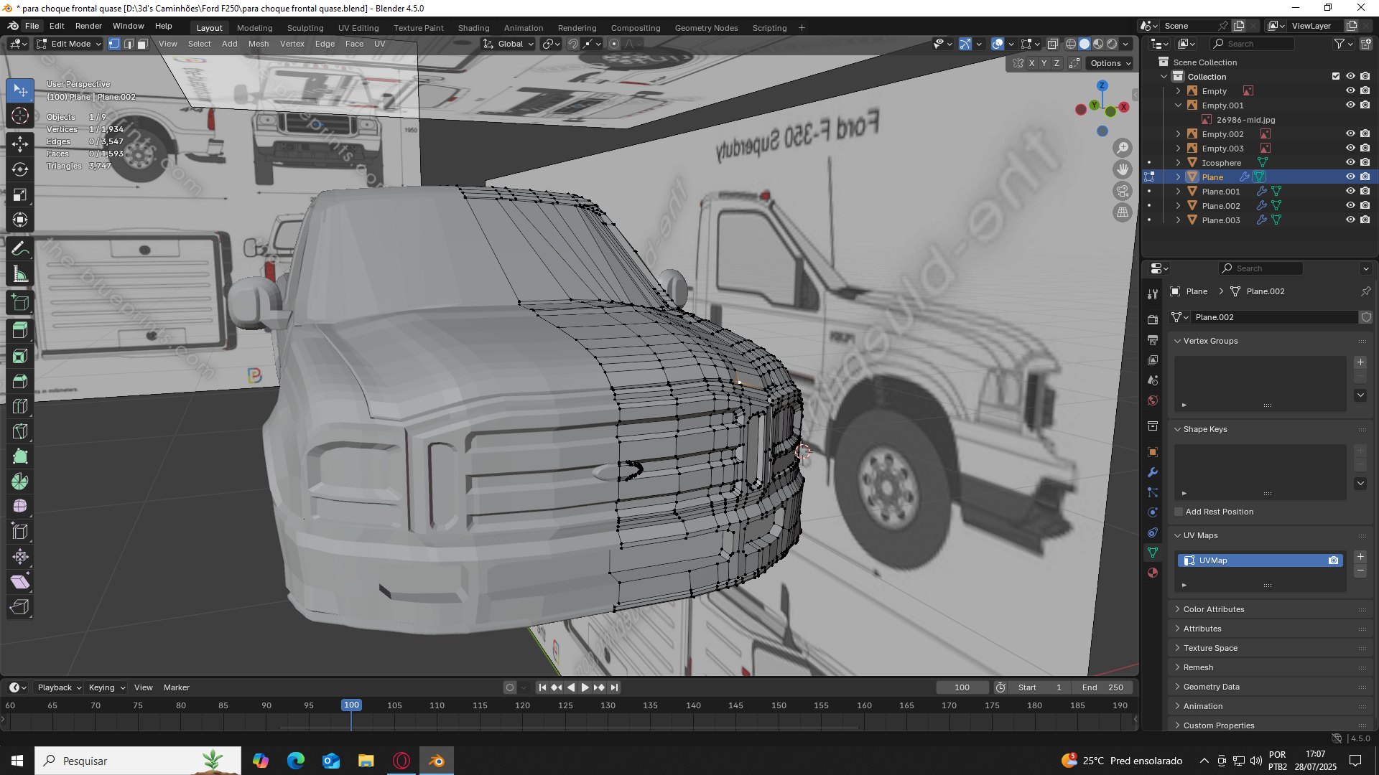The height and width of the screenshot is (775, 1379).
Task: Select the Move tool in toolbar
Action: tap(20, 144)
